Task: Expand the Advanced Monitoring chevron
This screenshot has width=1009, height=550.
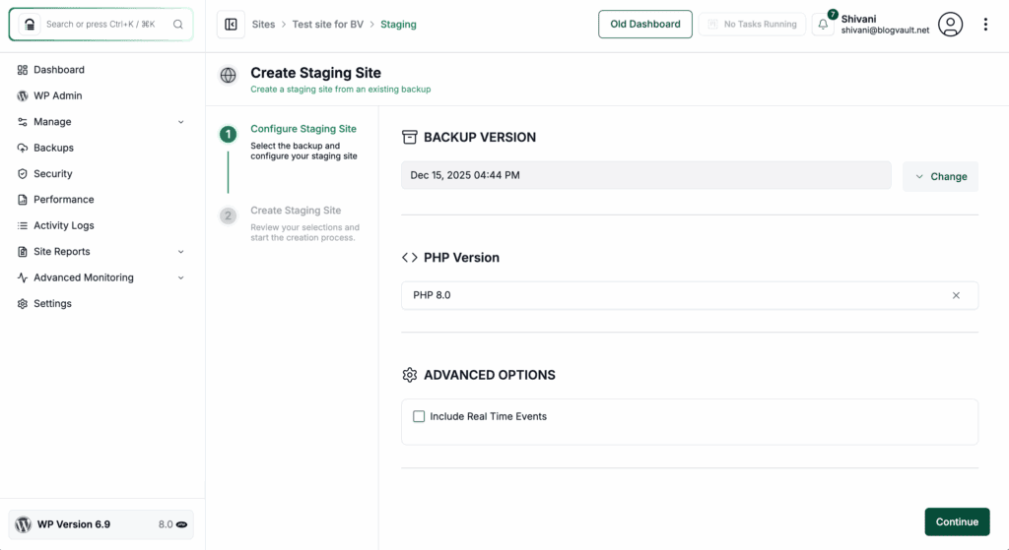Action: coord(181,277)
